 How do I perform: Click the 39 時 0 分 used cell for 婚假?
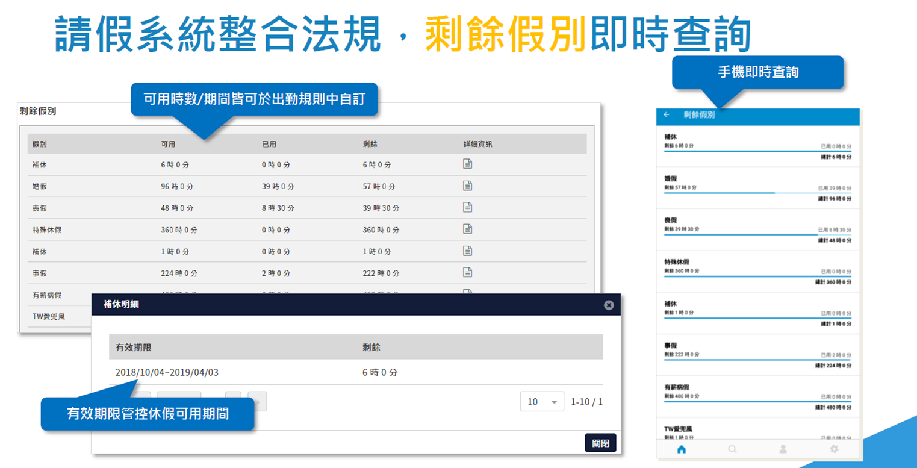click(278, 186)
